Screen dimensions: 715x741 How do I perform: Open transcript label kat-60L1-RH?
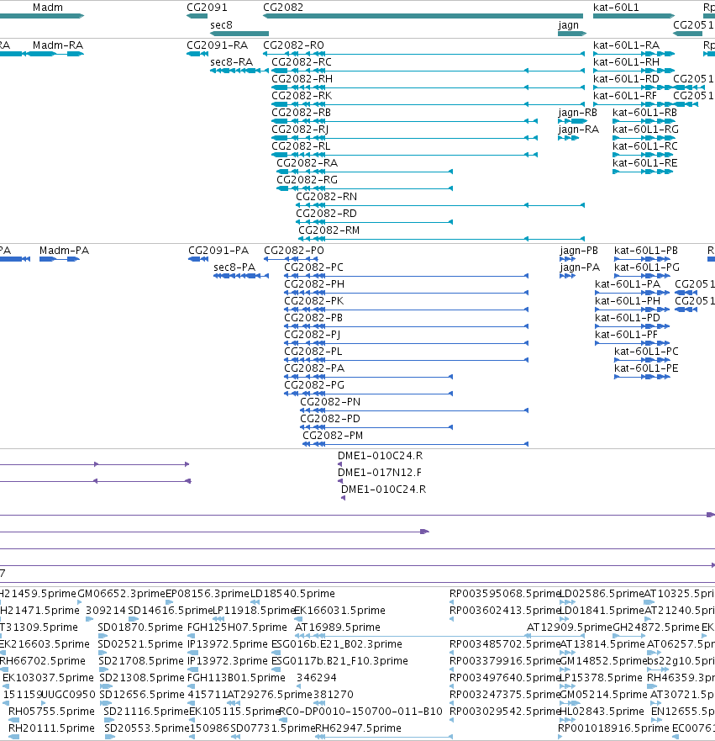pos(626,62)
